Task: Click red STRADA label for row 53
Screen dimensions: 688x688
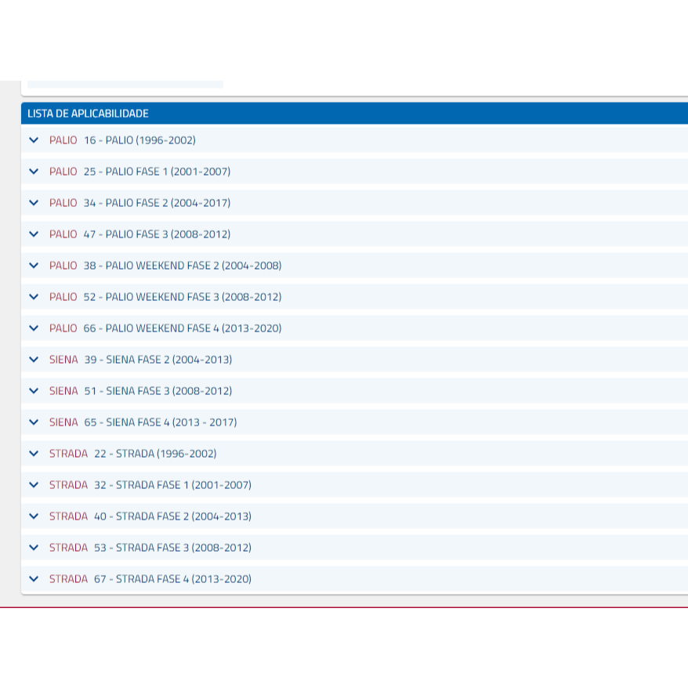Action: 68,548
